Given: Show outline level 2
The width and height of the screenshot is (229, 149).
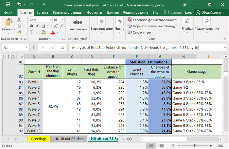Looking at the screenshot, I should click(9, 56).
